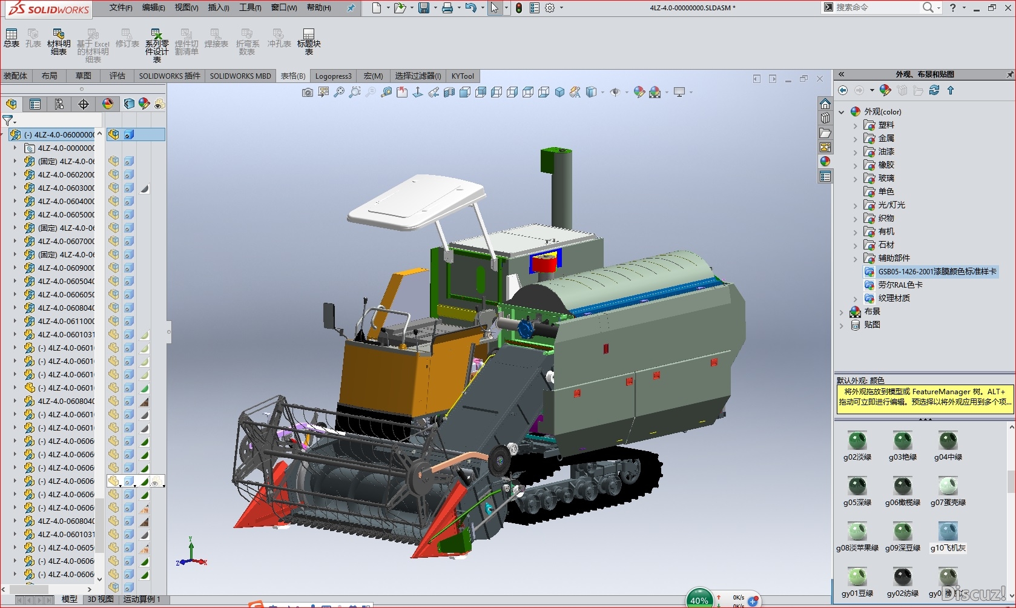
Task: Open the 工具(T) tools menu
Action: (x=250, y=8)
